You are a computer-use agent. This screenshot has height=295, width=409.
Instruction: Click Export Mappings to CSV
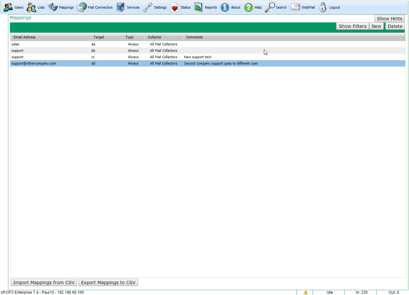coord(108,283)
